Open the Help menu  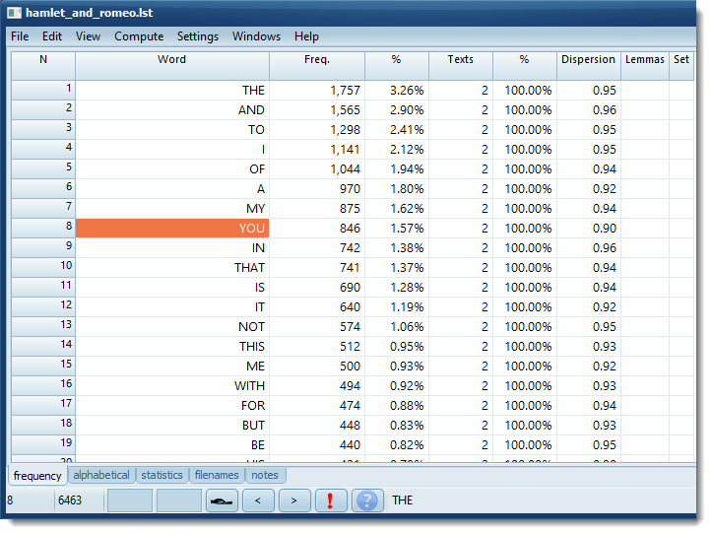[x=306, y=36]
